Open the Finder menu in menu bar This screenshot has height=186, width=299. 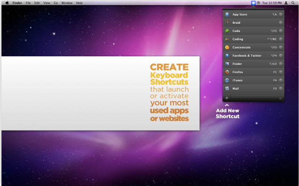pos(17,3)
